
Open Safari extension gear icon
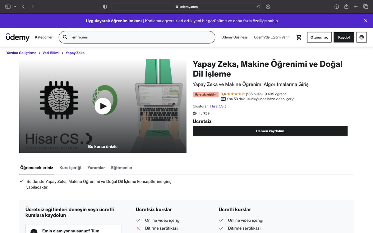[268, 7]
